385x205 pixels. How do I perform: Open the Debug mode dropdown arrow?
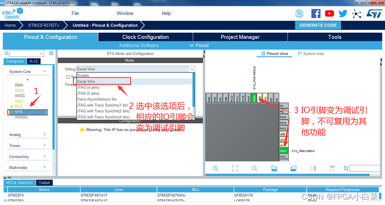(x=192, y=69)
